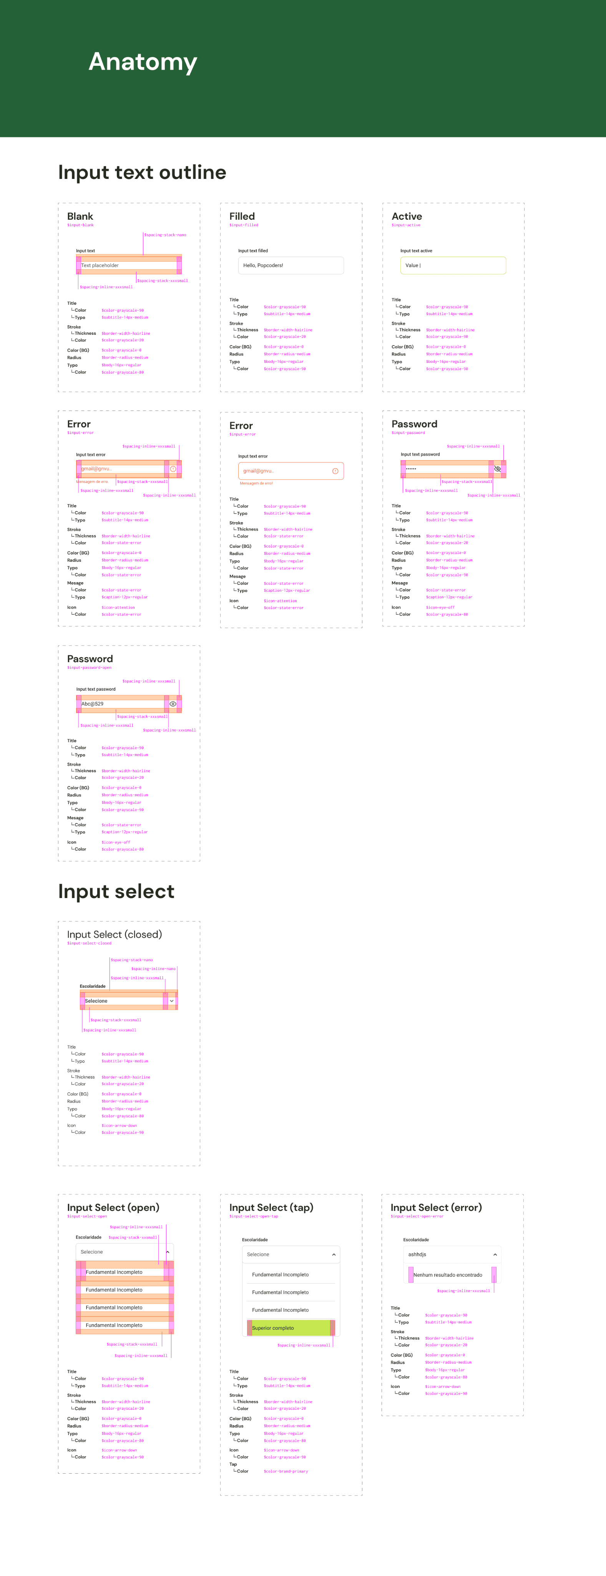Click Escolaridade label in Input Select (tap)
606x1576 pixels.
[x=255, y=1239]
